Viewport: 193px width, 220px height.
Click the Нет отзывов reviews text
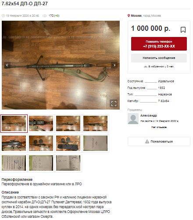(x=159, y=127)
